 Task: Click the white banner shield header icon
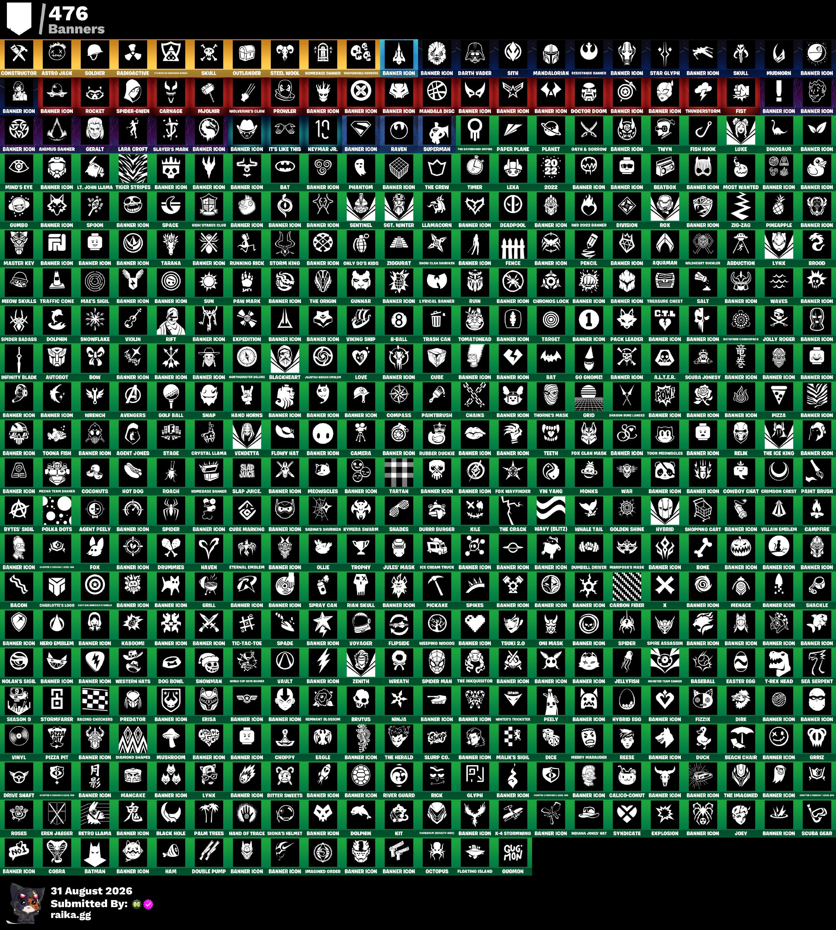19,19
